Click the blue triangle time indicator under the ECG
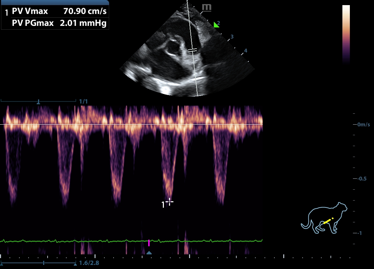 pyautogui.click(x=149, y=252)
